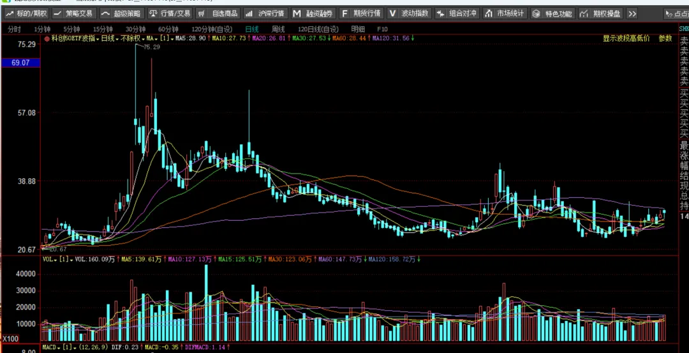Open the 市场统计 toolbar button
This screenshot has width=689, height=353.
point(505,13)
